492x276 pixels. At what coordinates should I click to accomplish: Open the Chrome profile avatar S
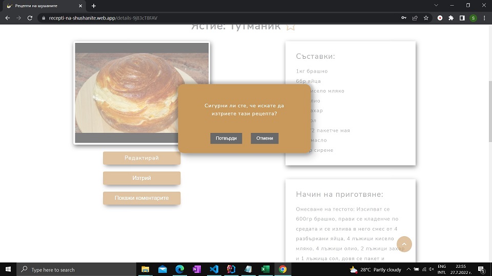coord(473,18)
